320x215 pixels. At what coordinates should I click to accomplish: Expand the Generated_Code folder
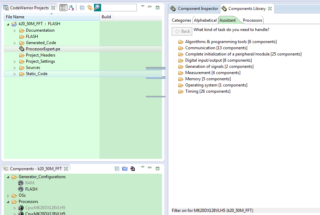pyautogui.click(x=15, y=43)
